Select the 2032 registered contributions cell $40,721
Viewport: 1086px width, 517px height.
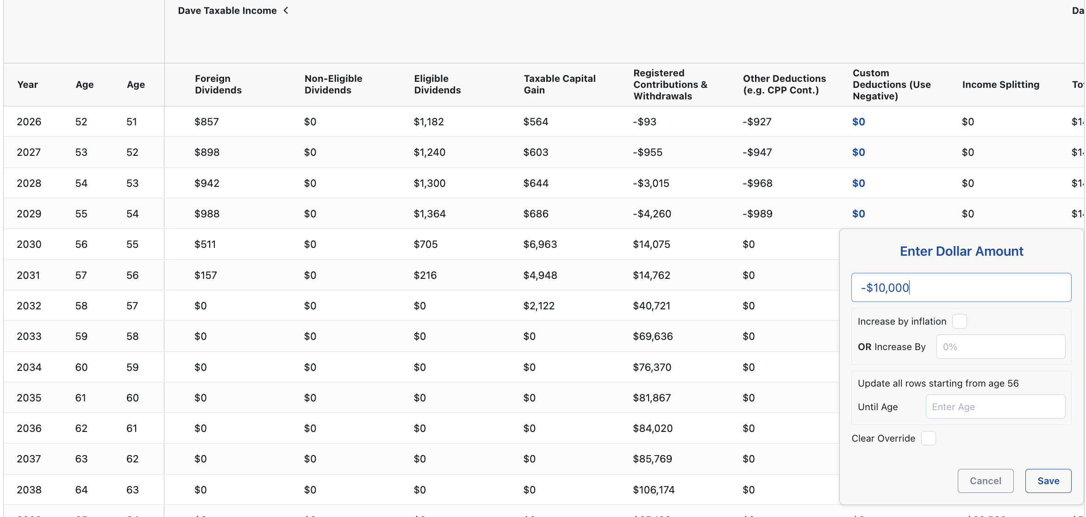click(x=651, y=306)
